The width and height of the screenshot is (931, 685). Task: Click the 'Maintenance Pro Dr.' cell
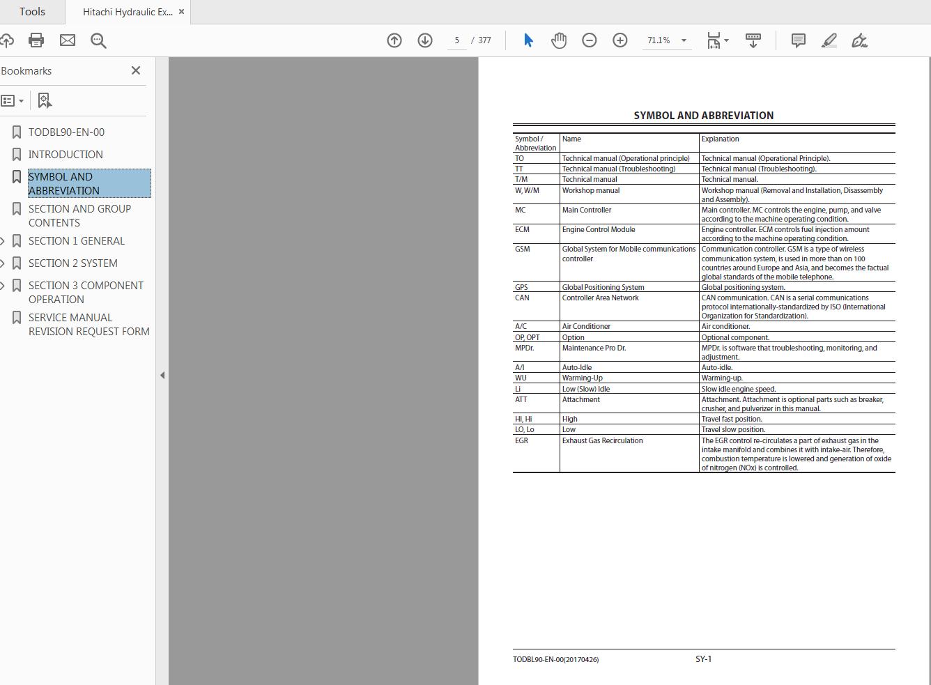click(594, 348)
